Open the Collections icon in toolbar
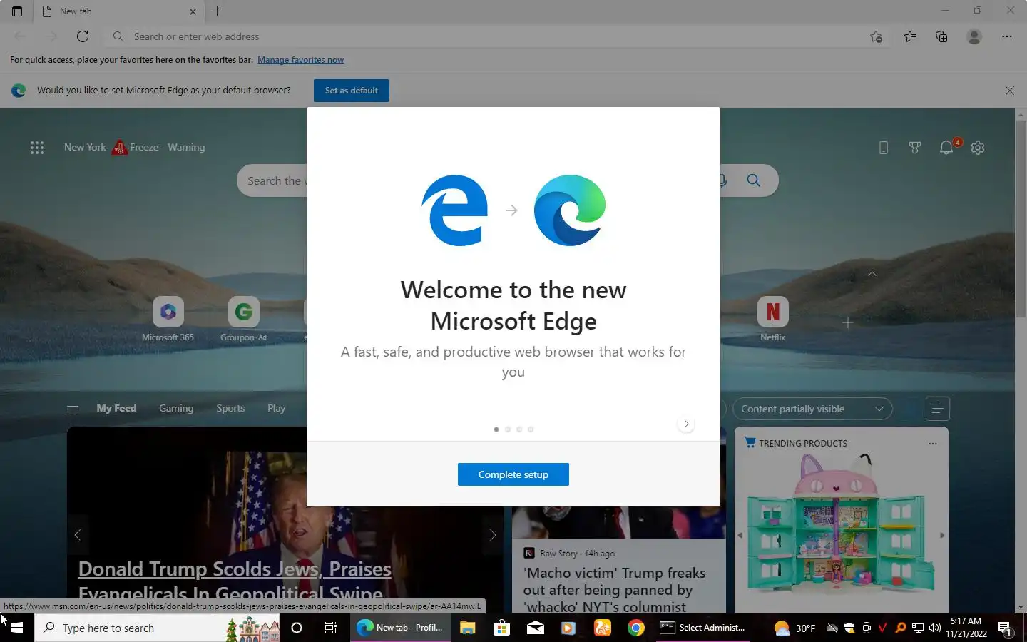 (941, 36)
